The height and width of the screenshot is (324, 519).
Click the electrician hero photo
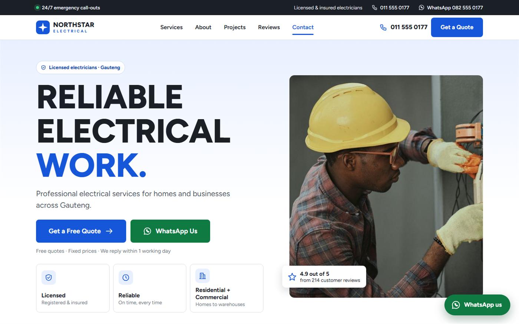[x=386, y=186]
